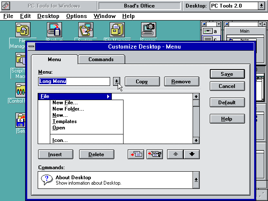Open the Edit menu

(25, 16)
